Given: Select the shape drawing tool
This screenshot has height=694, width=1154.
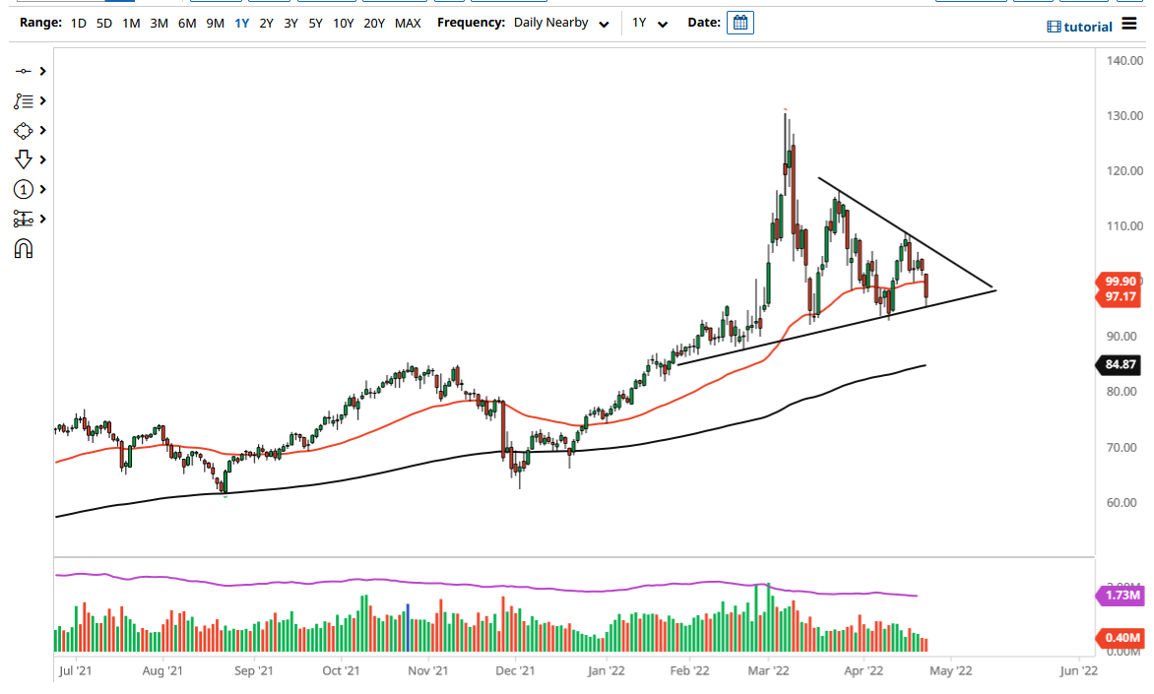Looking at the screenshot, I should point(22,130).
